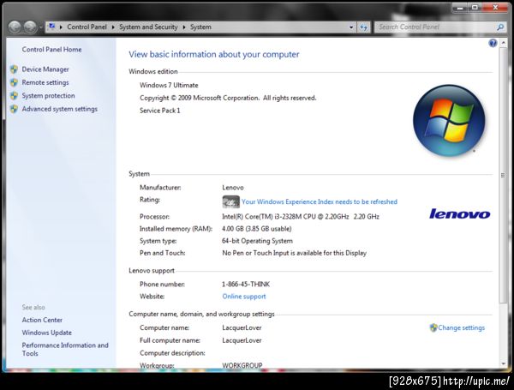Open Lenovo Online support link
514x390 pixels.
[x=244, y=297]
